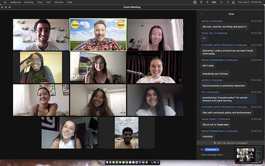Open the Finder icon in the Dock

coord(107,162)
